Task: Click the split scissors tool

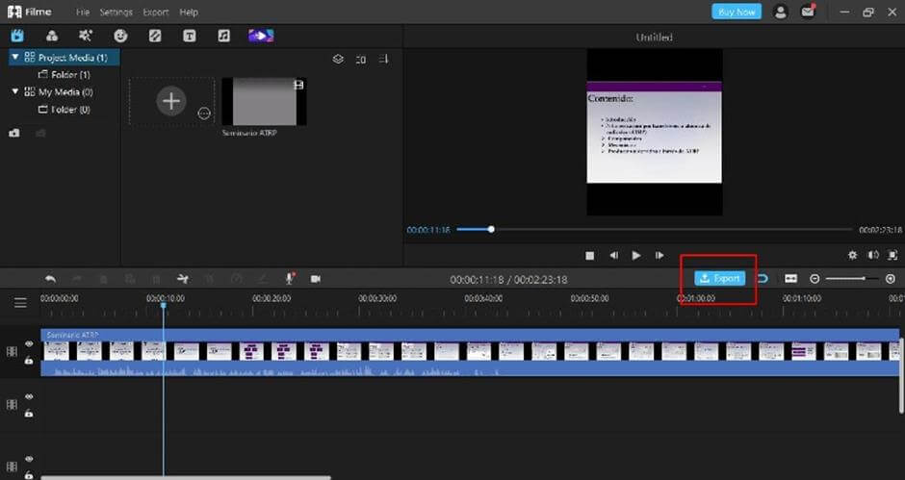Action: coord(183,279)
